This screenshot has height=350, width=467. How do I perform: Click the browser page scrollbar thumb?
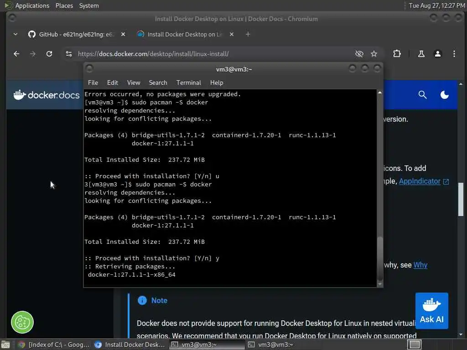461,199
